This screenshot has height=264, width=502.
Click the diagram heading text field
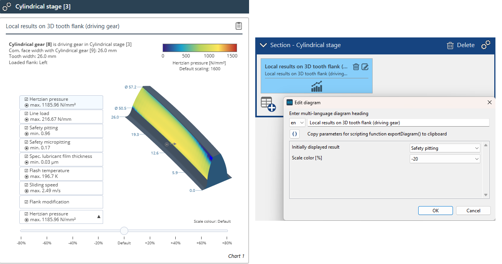pyautogui.click(x=398, y=123)
